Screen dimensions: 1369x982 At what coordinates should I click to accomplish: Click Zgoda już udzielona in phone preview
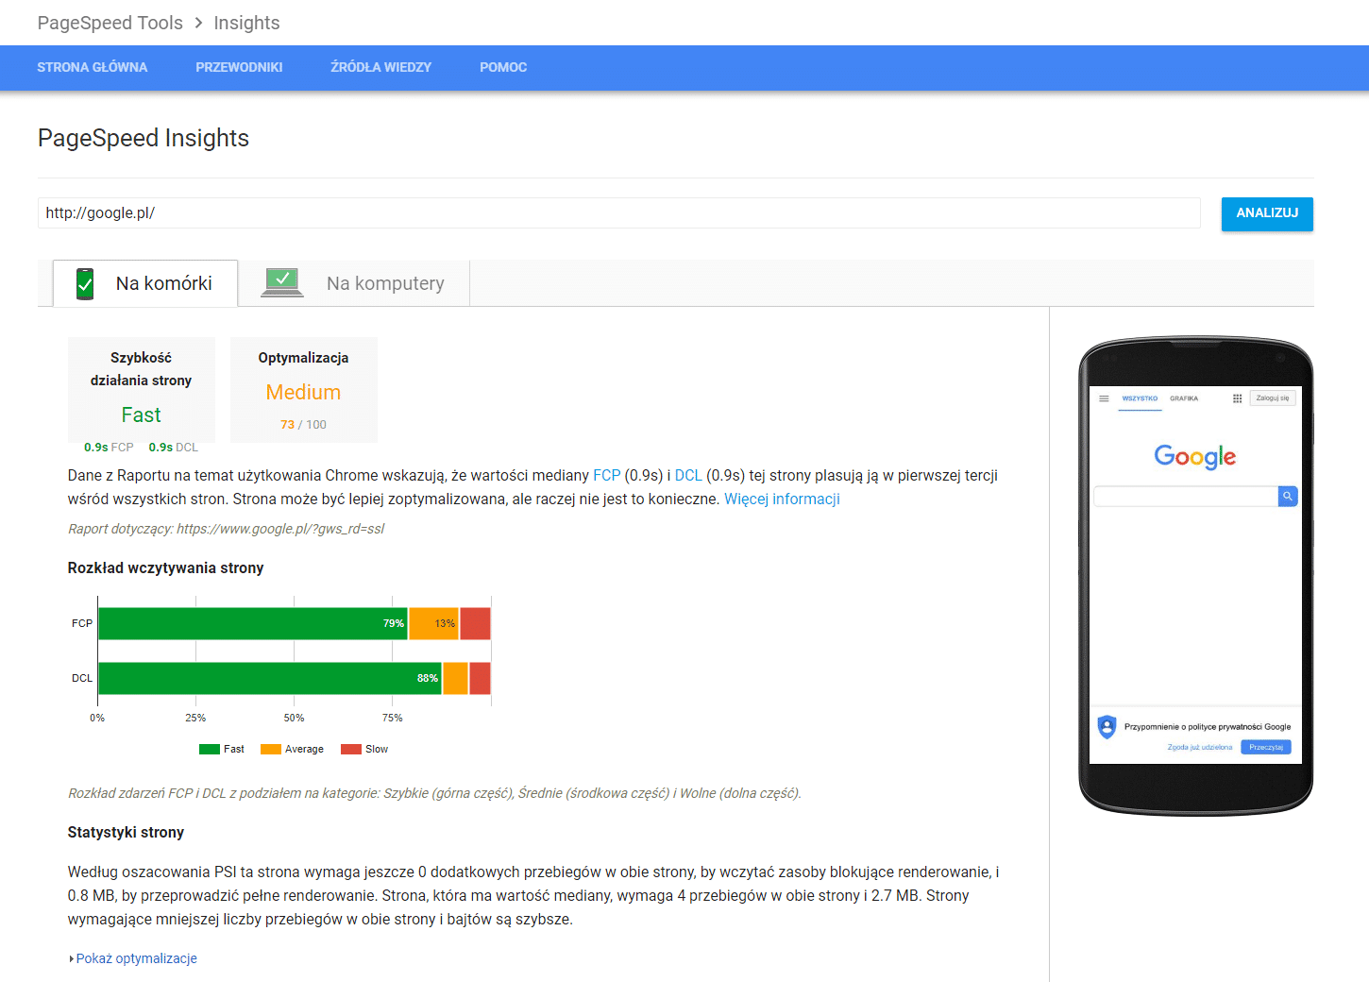point(1200,747)
